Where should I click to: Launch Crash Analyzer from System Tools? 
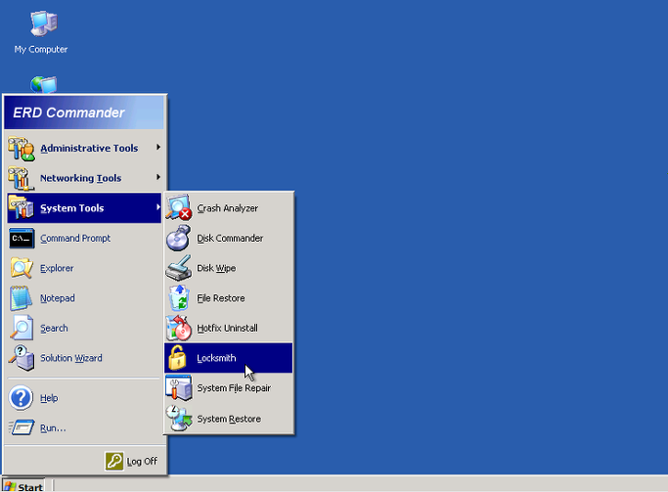[x=228, y=208]
